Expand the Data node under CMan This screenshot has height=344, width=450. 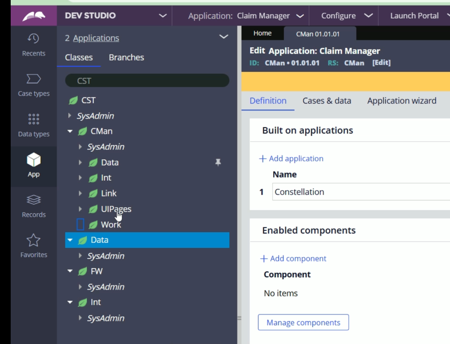[80, 162]
